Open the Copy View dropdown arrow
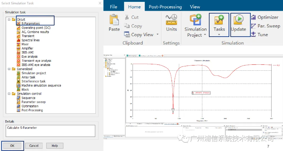The height and width of the screenshot is (151, 283). (157, 35)
